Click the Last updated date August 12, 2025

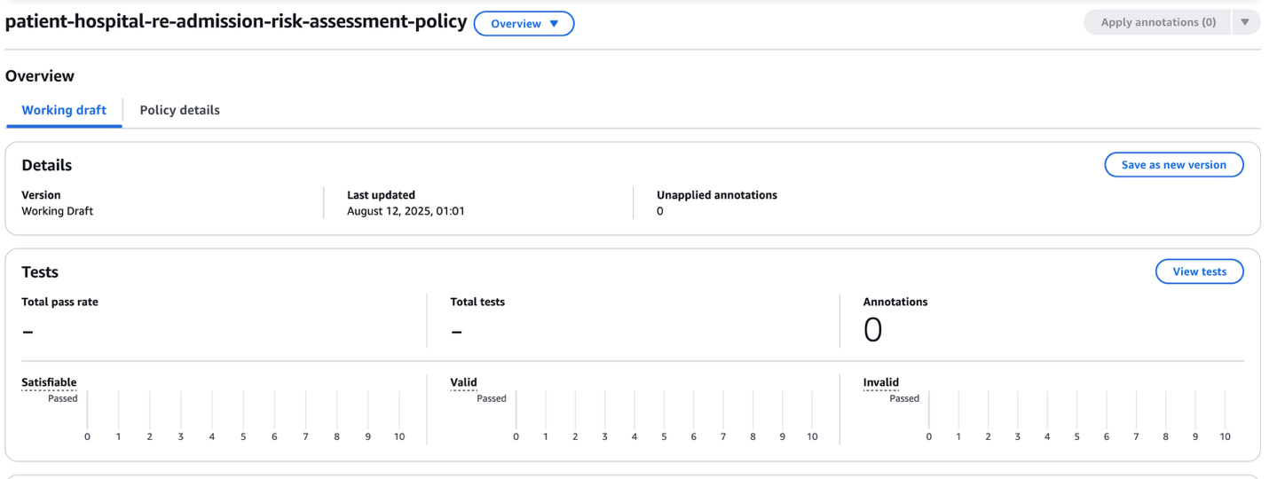coord(406,211)
